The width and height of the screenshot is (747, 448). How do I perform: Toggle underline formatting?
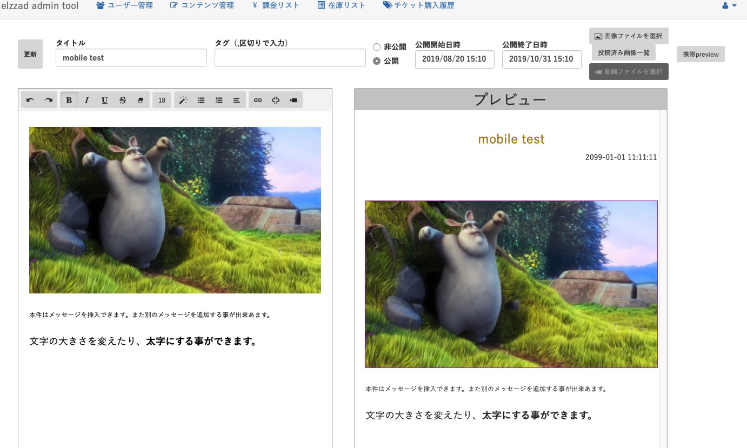[x=104, y=100]
